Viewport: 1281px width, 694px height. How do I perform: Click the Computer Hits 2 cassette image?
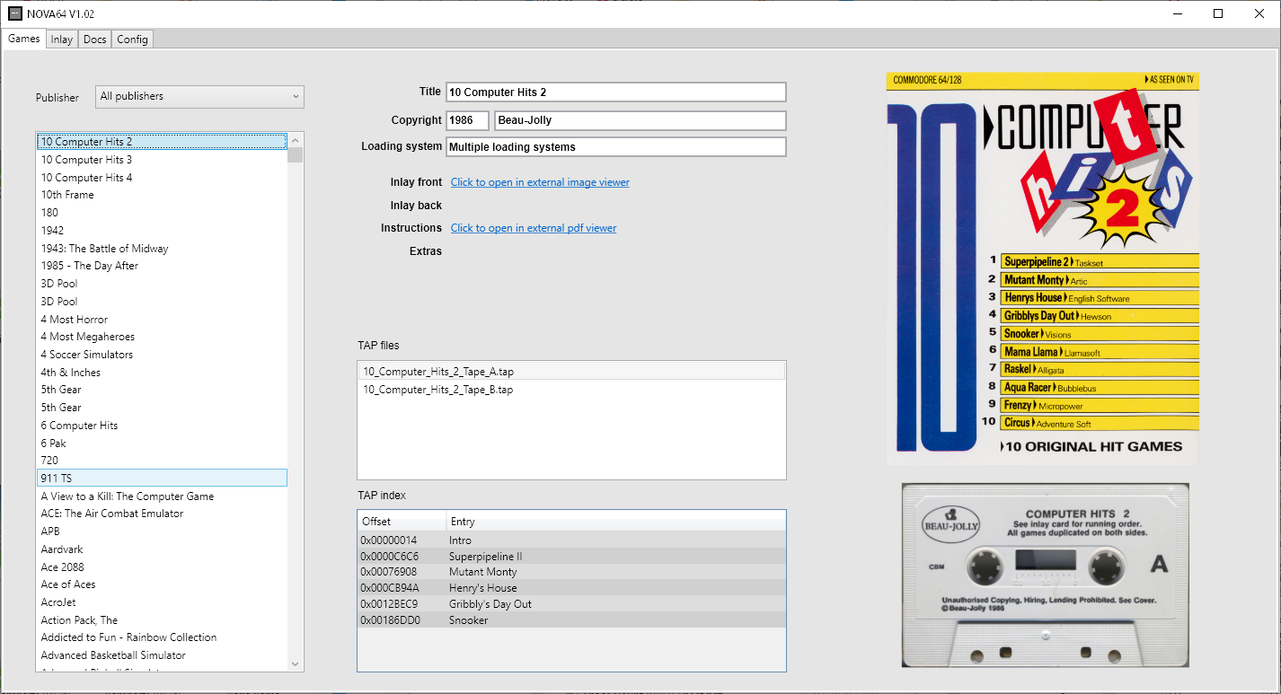[1046, 575]
